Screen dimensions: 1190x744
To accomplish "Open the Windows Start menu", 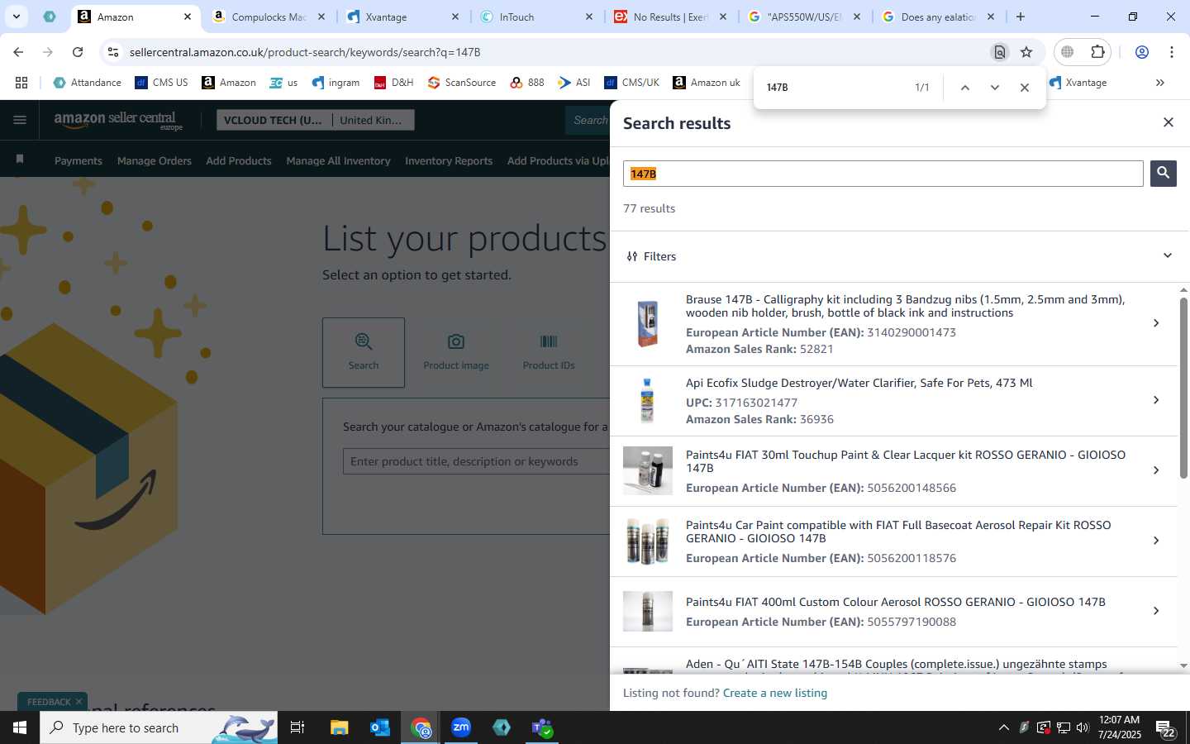I will [20, 727].
